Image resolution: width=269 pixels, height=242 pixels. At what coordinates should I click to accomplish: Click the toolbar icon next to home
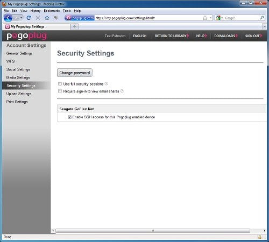(56, 18)
